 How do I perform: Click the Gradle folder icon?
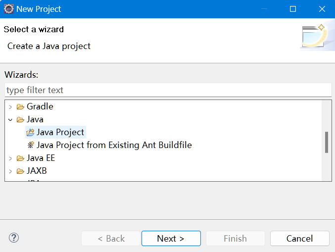click(x=20, y=106)
